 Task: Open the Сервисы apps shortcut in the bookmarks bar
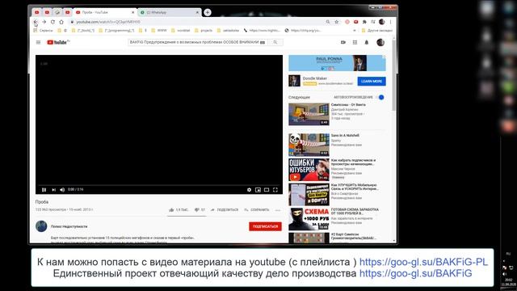tap(43, 31)
